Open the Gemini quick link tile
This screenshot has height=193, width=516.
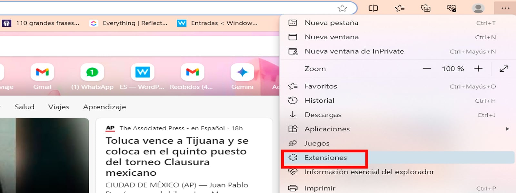coord(242,77)
